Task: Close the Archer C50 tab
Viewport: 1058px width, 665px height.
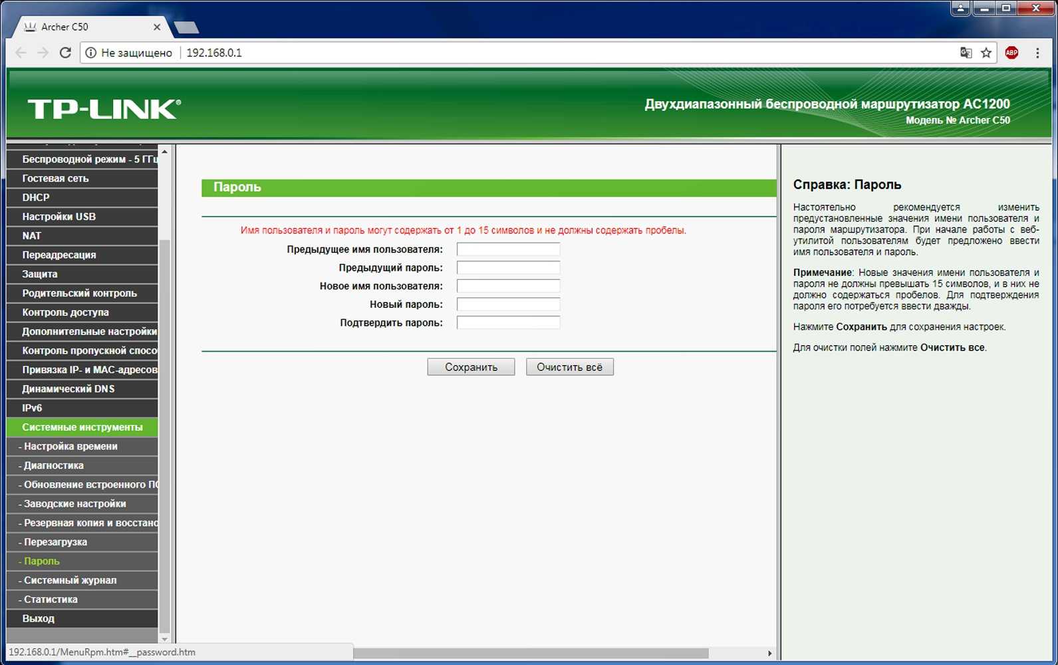Action: point(157,27)
